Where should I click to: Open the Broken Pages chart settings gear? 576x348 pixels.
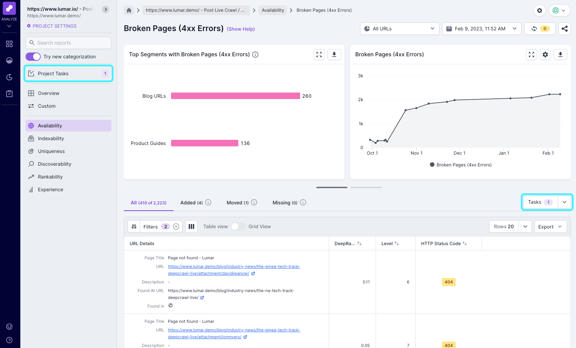(x=545, y=54)
